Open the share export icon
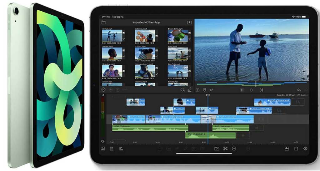The width and height of the screenshot is (320, 171). tap(296, 149)
